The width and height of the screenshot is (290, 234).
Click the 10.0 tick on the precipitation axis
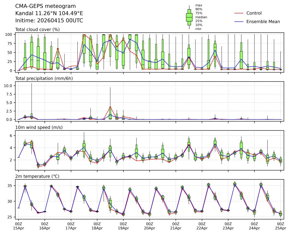(x=10, y=86)
